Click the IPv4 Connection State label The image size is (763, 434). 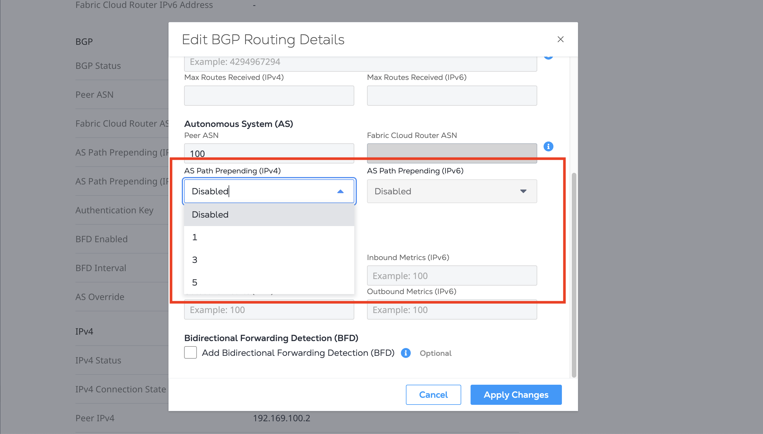121,389
